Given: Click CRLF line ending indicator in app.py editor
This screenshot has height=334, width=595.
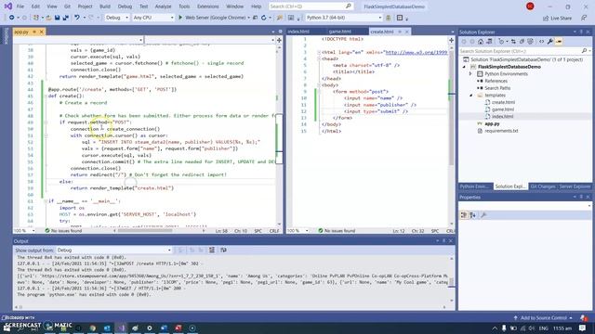Looking at the screenshot, I should [x=274, y=231].
